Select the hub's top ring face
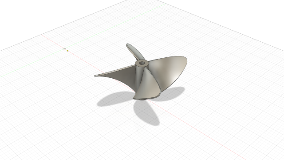 pyautogui.click(x=137, y=64)
